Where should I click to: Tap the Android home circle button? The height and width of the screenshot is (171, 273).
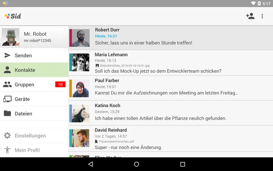[x=136, y=164]
